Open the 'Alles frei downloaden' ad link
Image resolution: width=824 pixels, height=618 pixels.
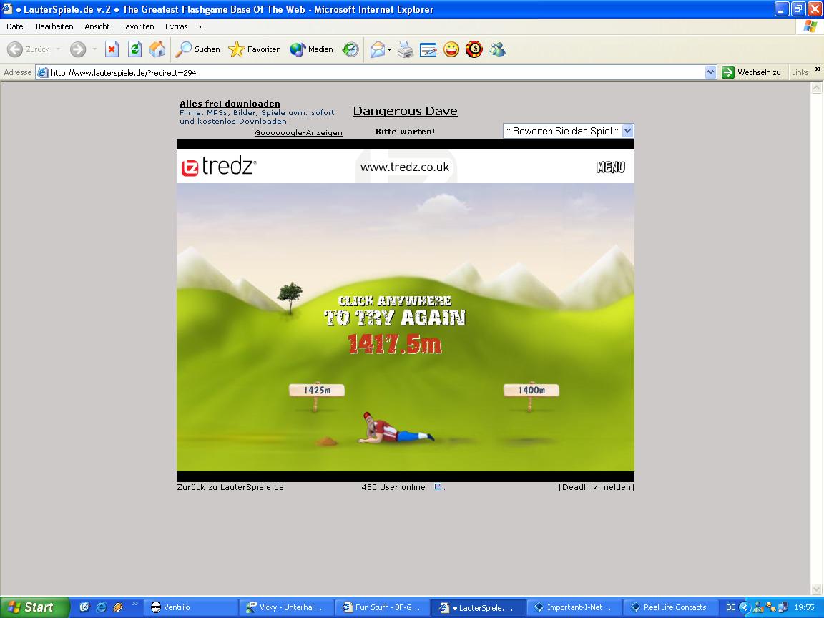[230, 104]
